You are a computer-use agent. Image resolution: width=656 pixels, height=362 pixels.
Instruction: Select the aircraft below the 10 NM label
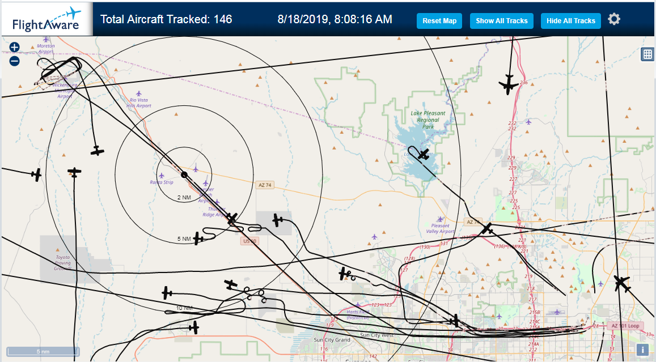point(194,327)
